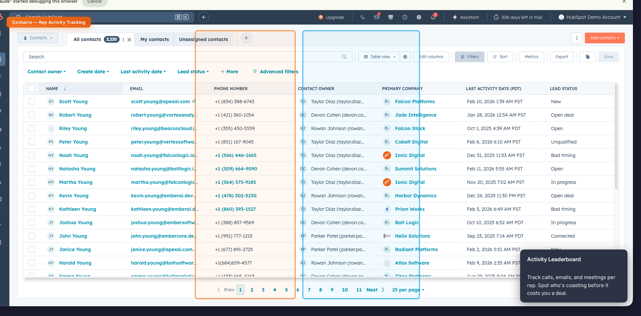Check the Harold Young row checkbox
The height and width of the screenshot is (316, 641).
pyautogui.click(x=32, y=263)
